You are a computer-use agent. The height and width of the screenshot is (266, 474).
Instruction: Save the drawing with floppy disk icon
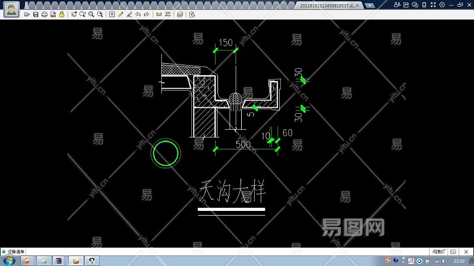coord(36,14)
